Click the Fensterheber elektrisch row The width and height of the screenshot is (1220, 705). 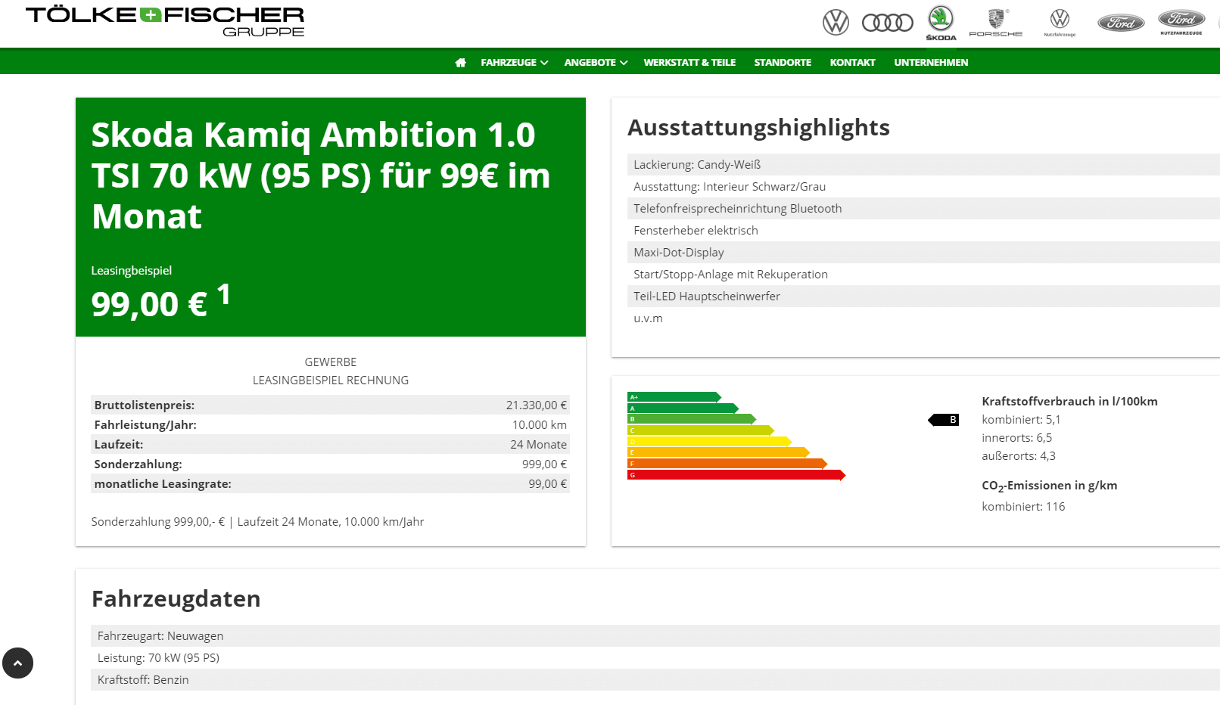point(923,230)
